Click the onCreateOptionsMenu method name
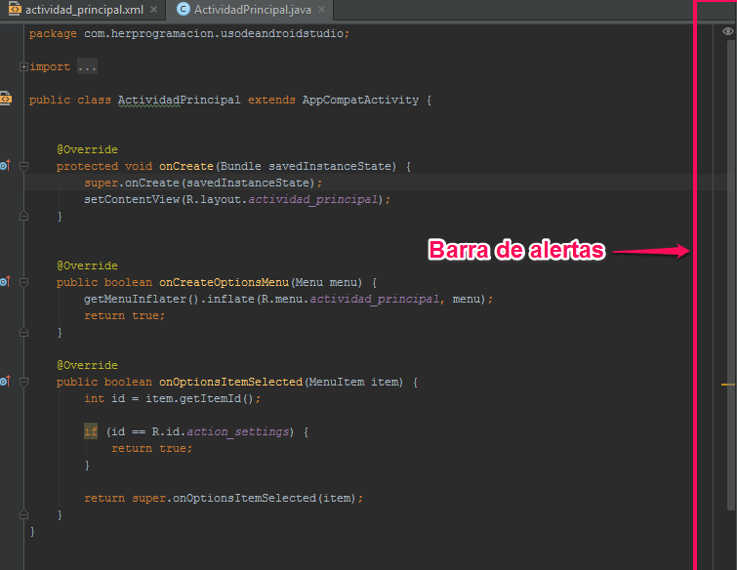Screen dimensions: 737x570 (224, 282)
